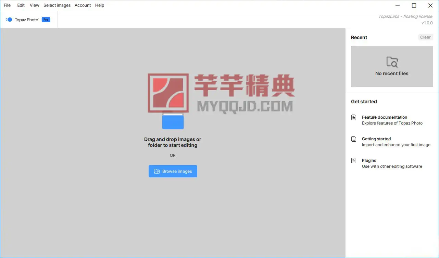Screen dimensions: 439x258
Task: Click the Getting started page icon
Action: (354, 139)
